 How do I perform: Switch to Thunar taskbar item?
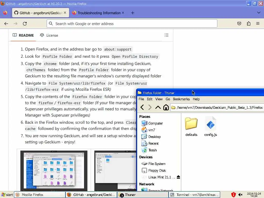click(x=143, y=195)
